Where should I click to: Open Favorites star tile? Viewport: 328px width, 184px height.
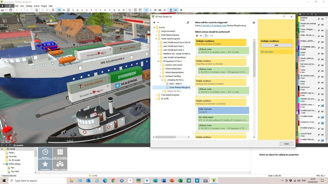[45, 165]
